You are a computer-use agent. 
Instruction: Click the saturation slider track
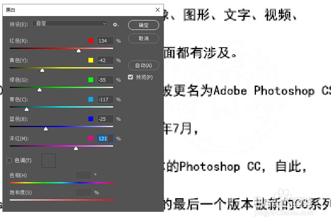tap(61, 200)
